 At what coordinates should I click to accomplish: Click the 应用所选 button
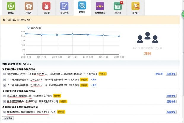tap(8, 119)
